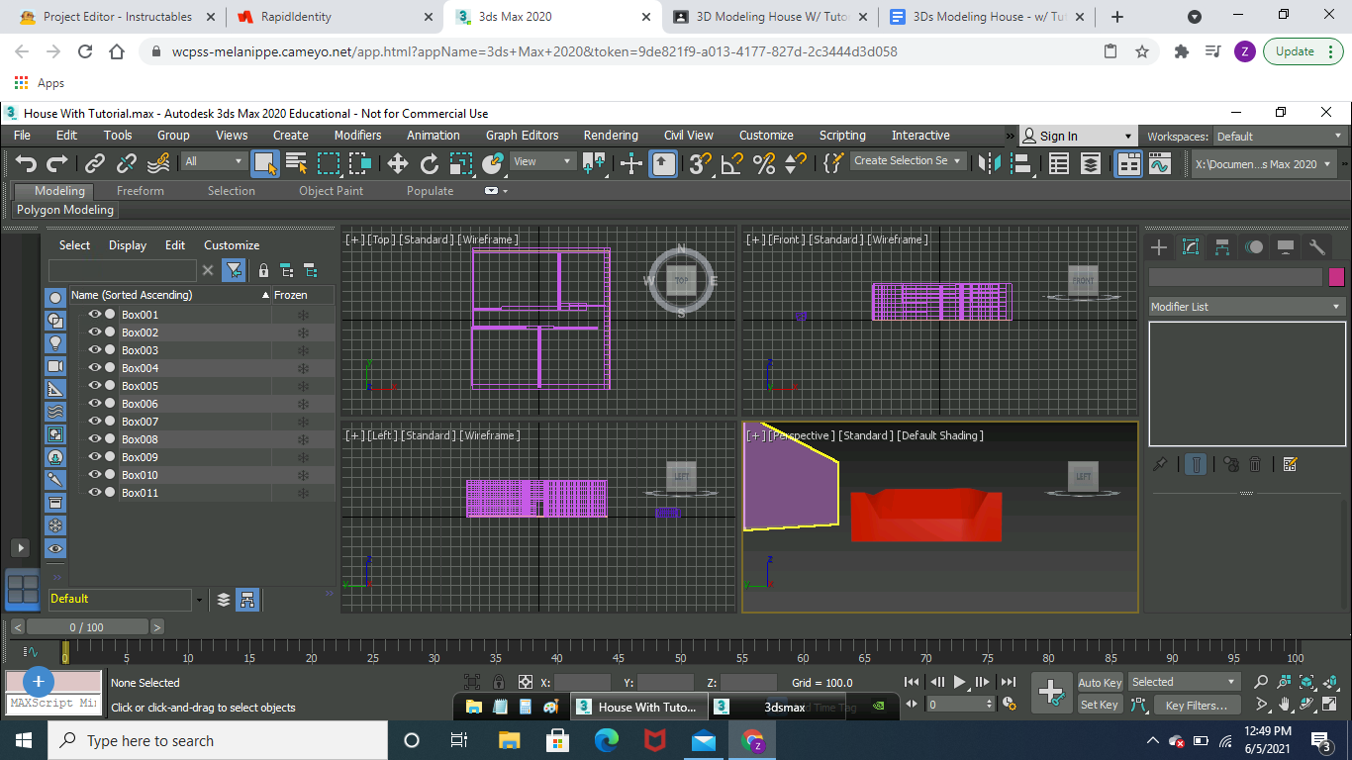
Task: Pick the Rectangular Selection Region tool
Action: [x=329, y=163]
